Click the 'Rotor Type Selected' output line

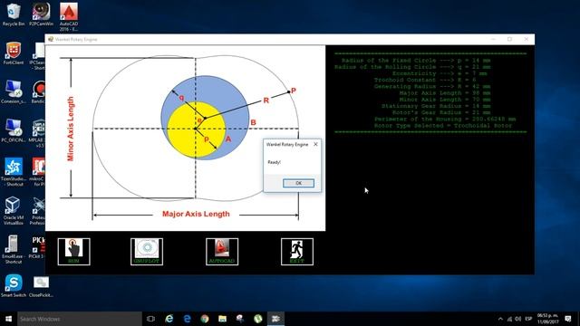pos(443,126)
